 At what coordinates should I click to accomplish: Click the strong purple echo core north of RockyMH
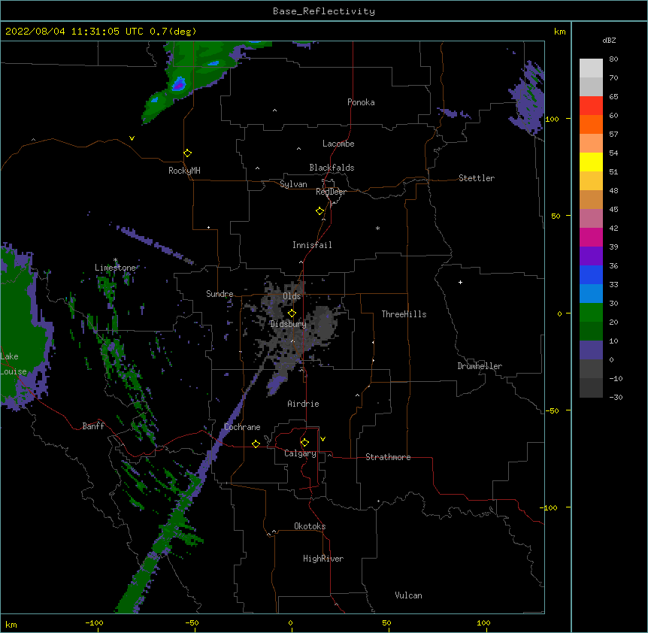coord(178,85)
